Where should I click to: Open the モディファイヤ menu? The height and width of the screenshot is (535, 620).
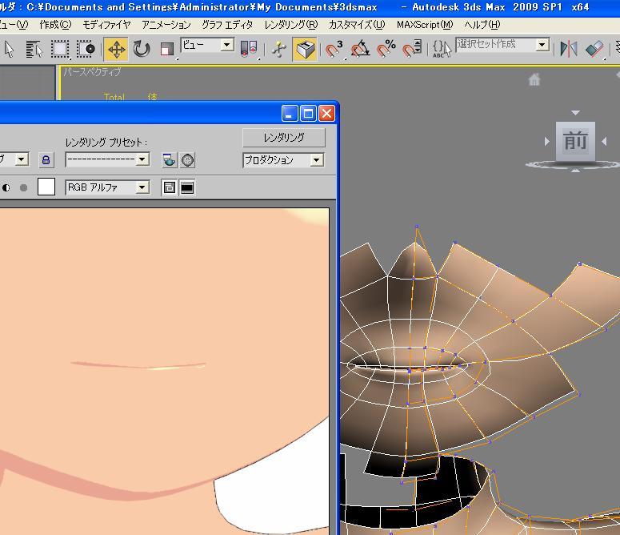[x=106, y=25]
